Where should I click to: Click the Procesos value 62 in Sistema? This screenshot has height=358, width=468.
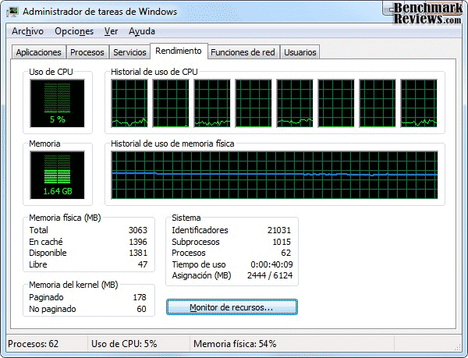[286, 253]
